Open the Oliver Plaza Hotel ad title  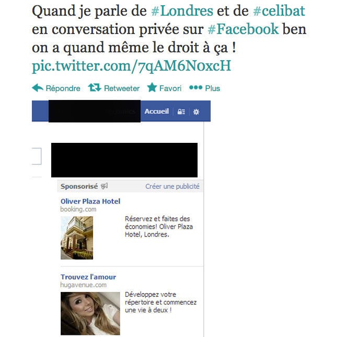[x=90, y=201]
